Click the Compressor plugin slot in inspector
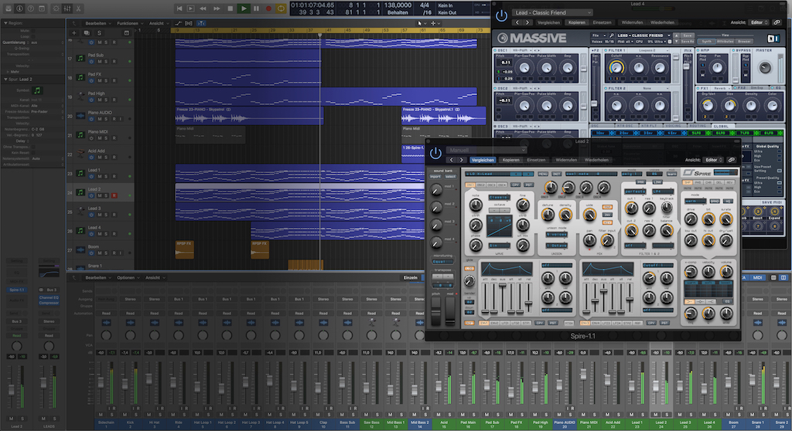The height and width of the screenshot is (431, 792). [49, 303]
